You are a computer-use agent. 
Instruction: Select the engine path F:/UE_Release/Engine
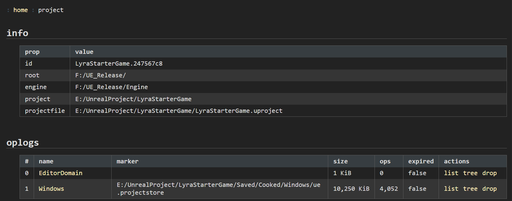click(112, 87)
